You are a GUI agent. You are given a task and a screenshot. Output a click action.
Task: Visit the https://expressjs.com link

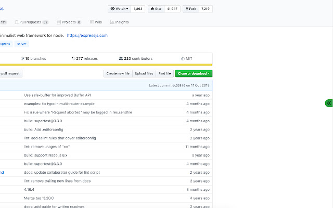click(x=87, y=35)
